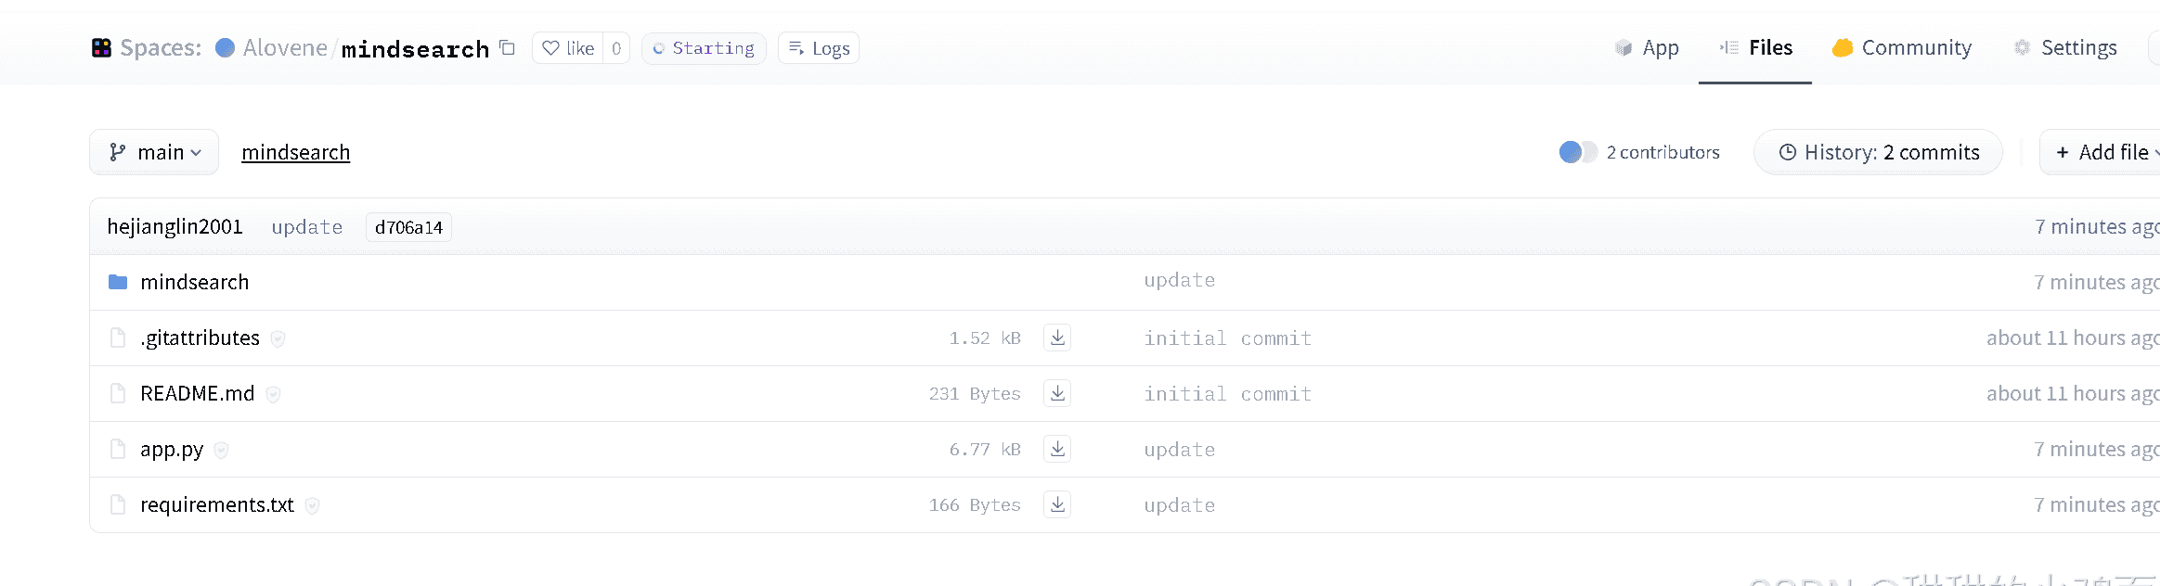The image size is (2160, 586).
Task: Click the file icon beside .gitattributes
Action: (x=118, y=338)
